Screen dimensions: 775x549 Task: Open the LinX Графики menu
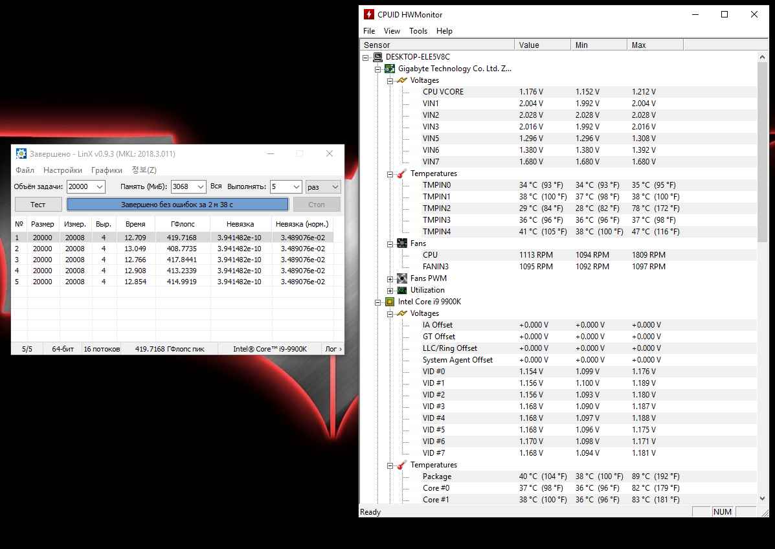pyautogui.click(x=107, y=170)
